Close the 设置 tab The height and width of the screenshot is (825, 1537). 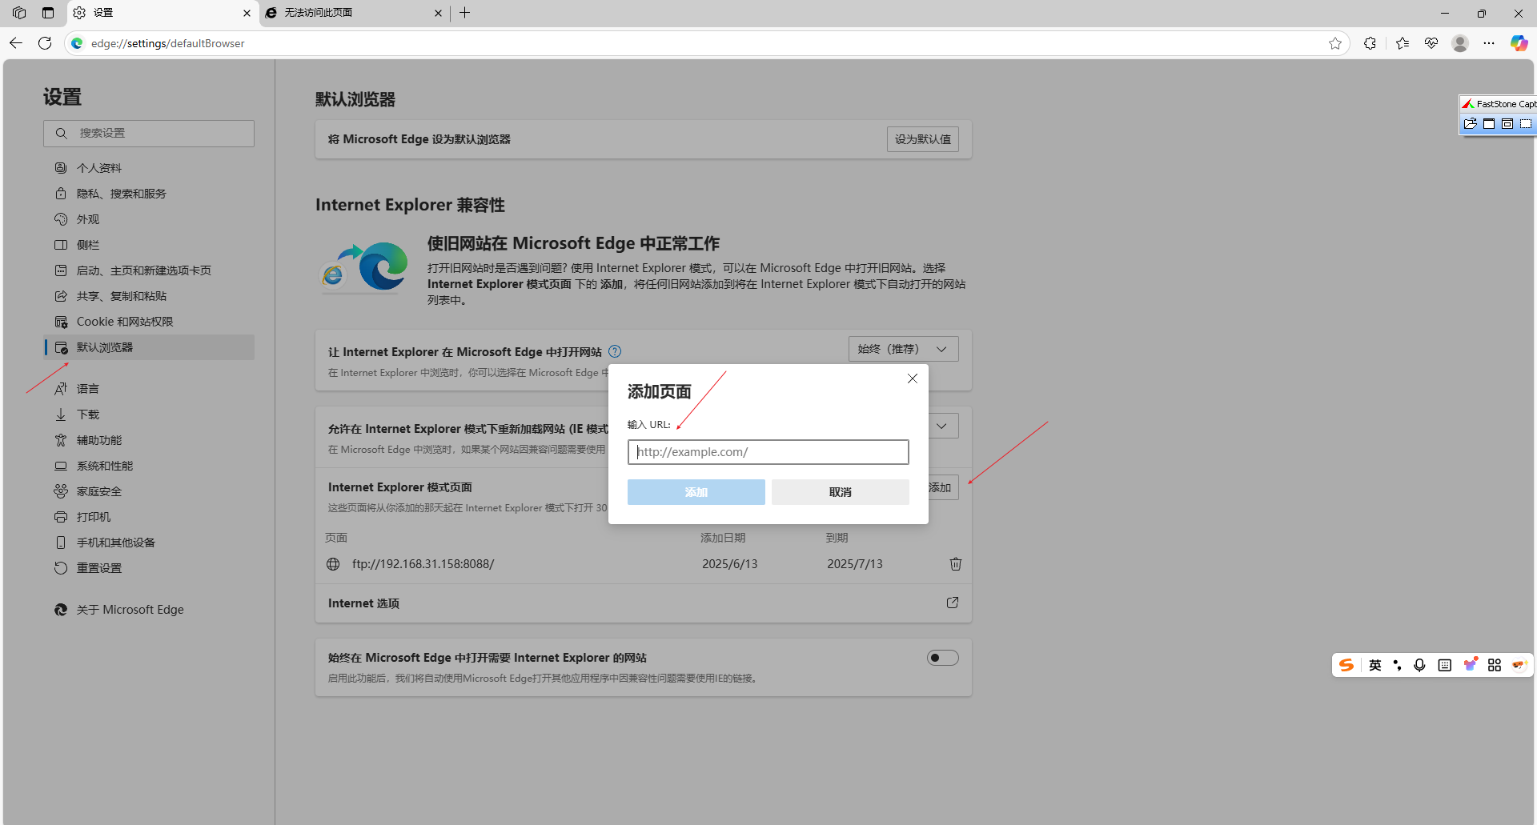click(247, 13)
